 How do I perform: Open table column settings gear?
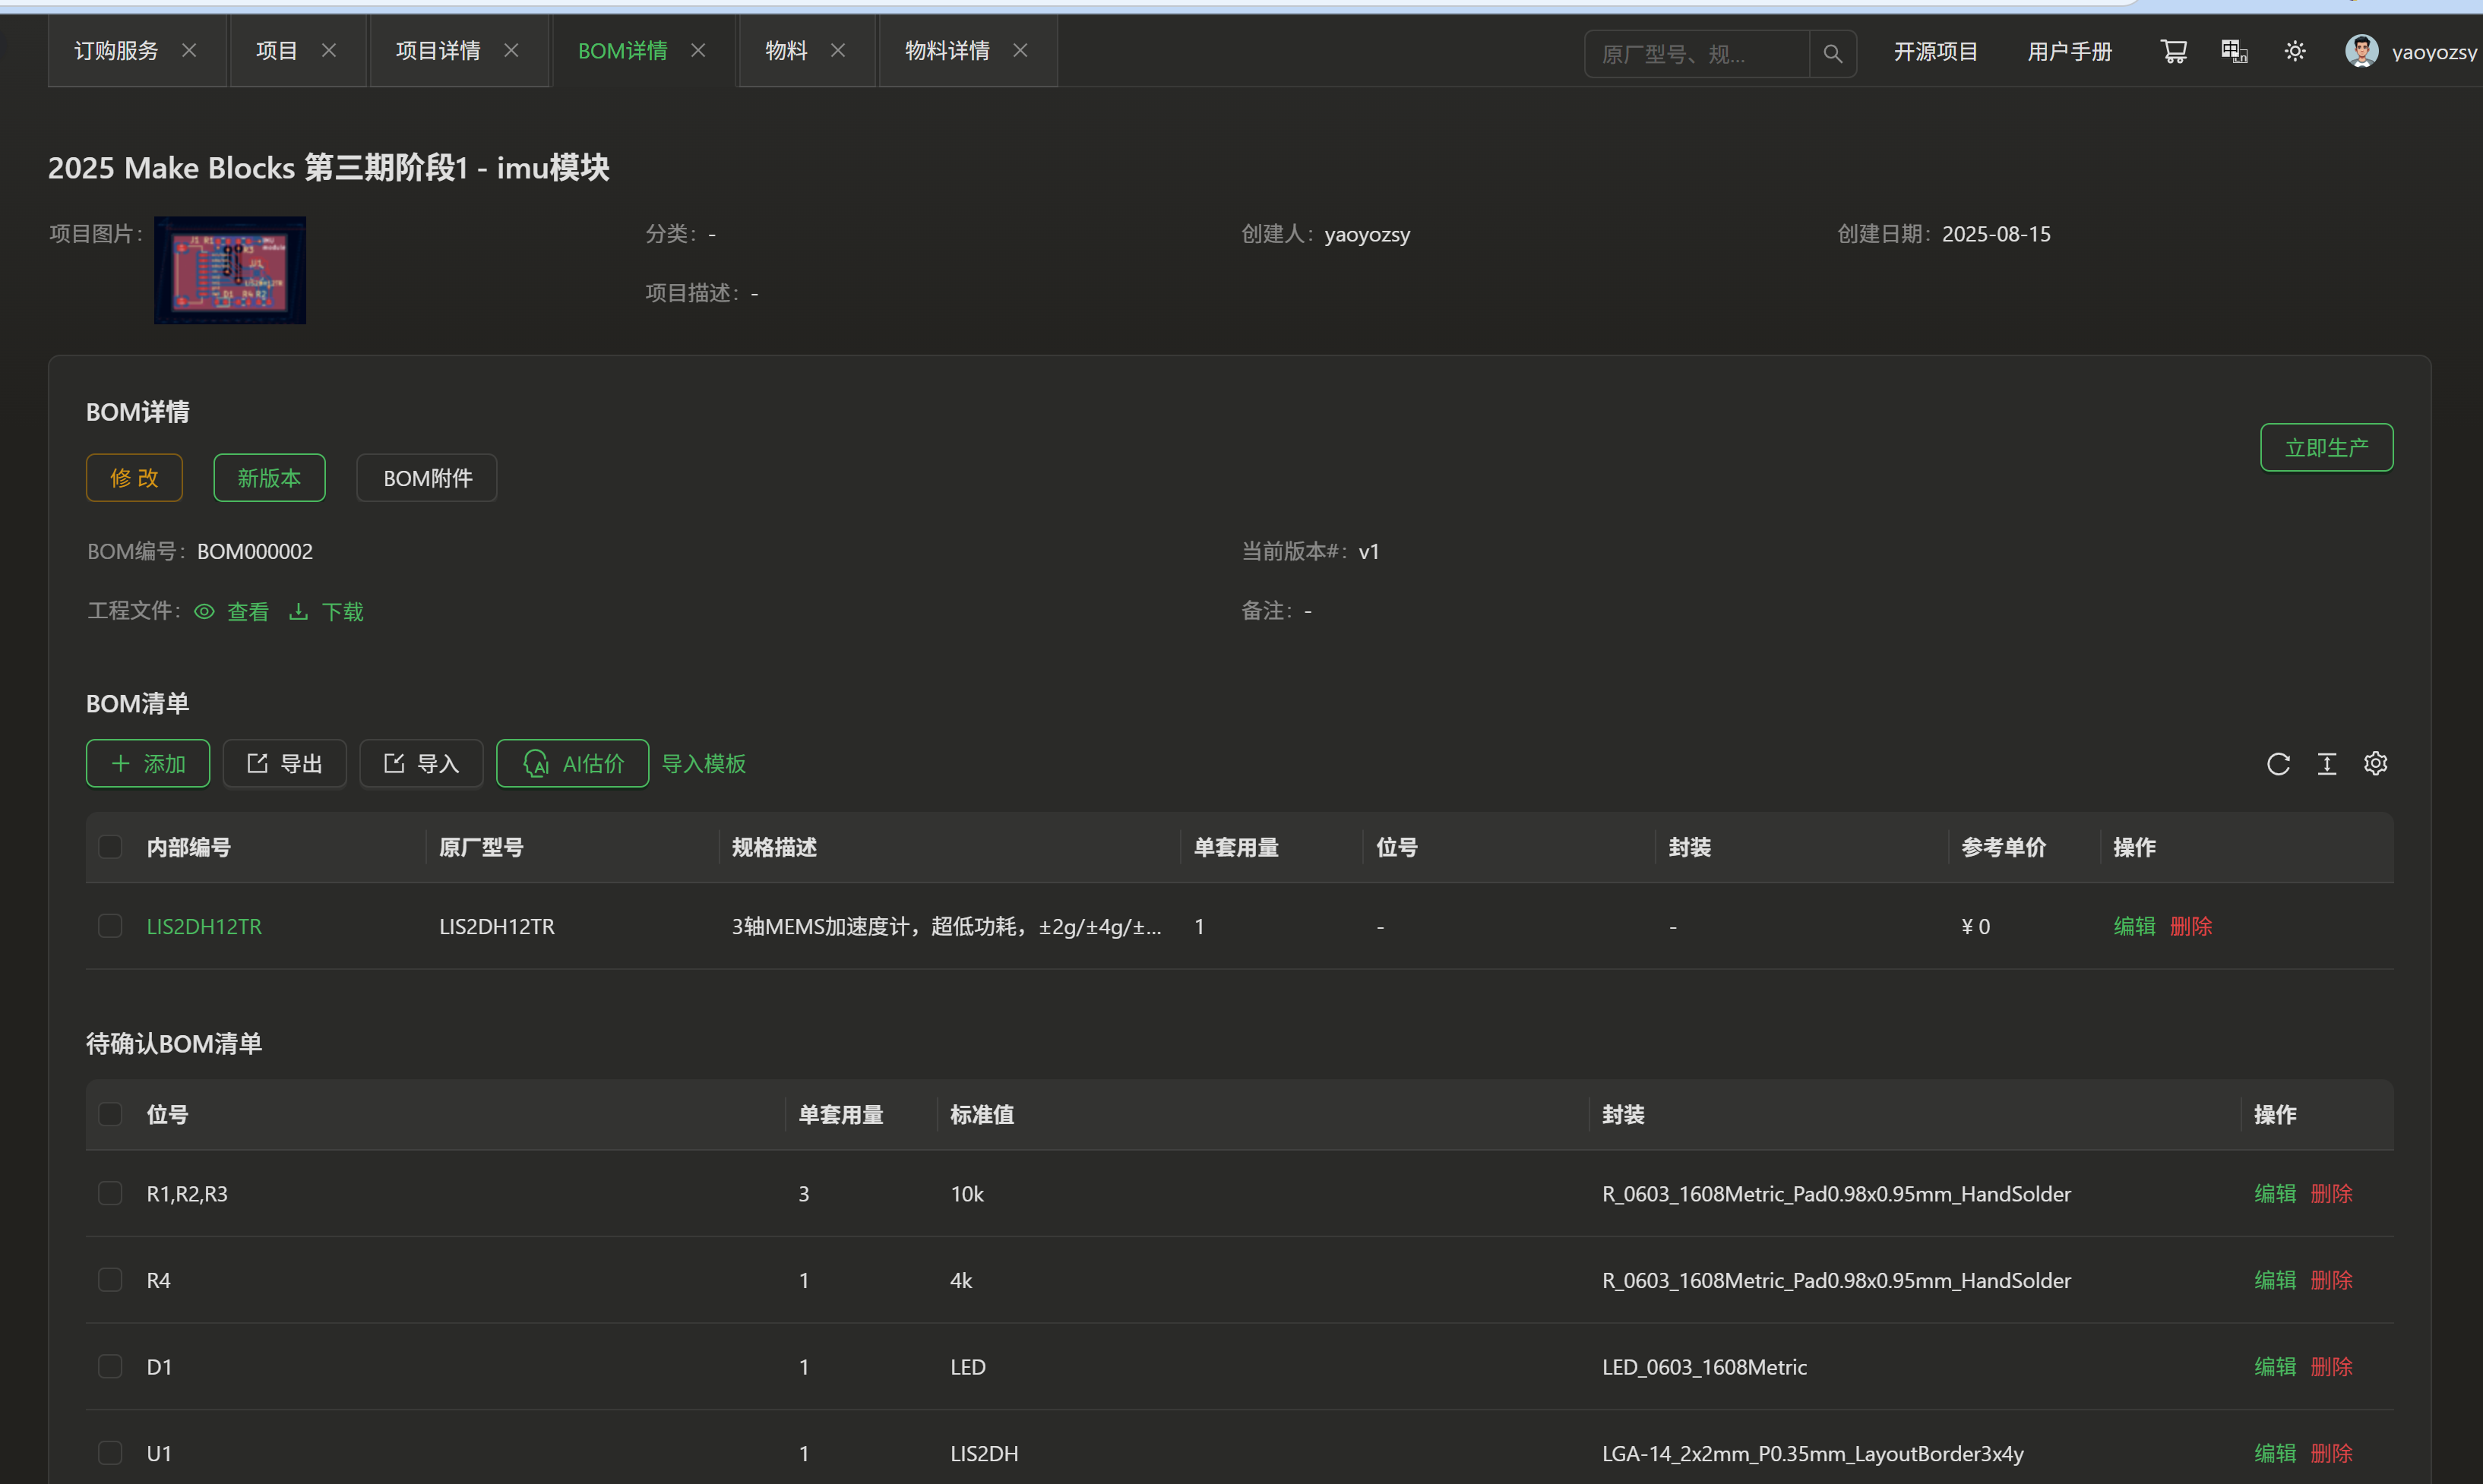[x=2375, y=764]
